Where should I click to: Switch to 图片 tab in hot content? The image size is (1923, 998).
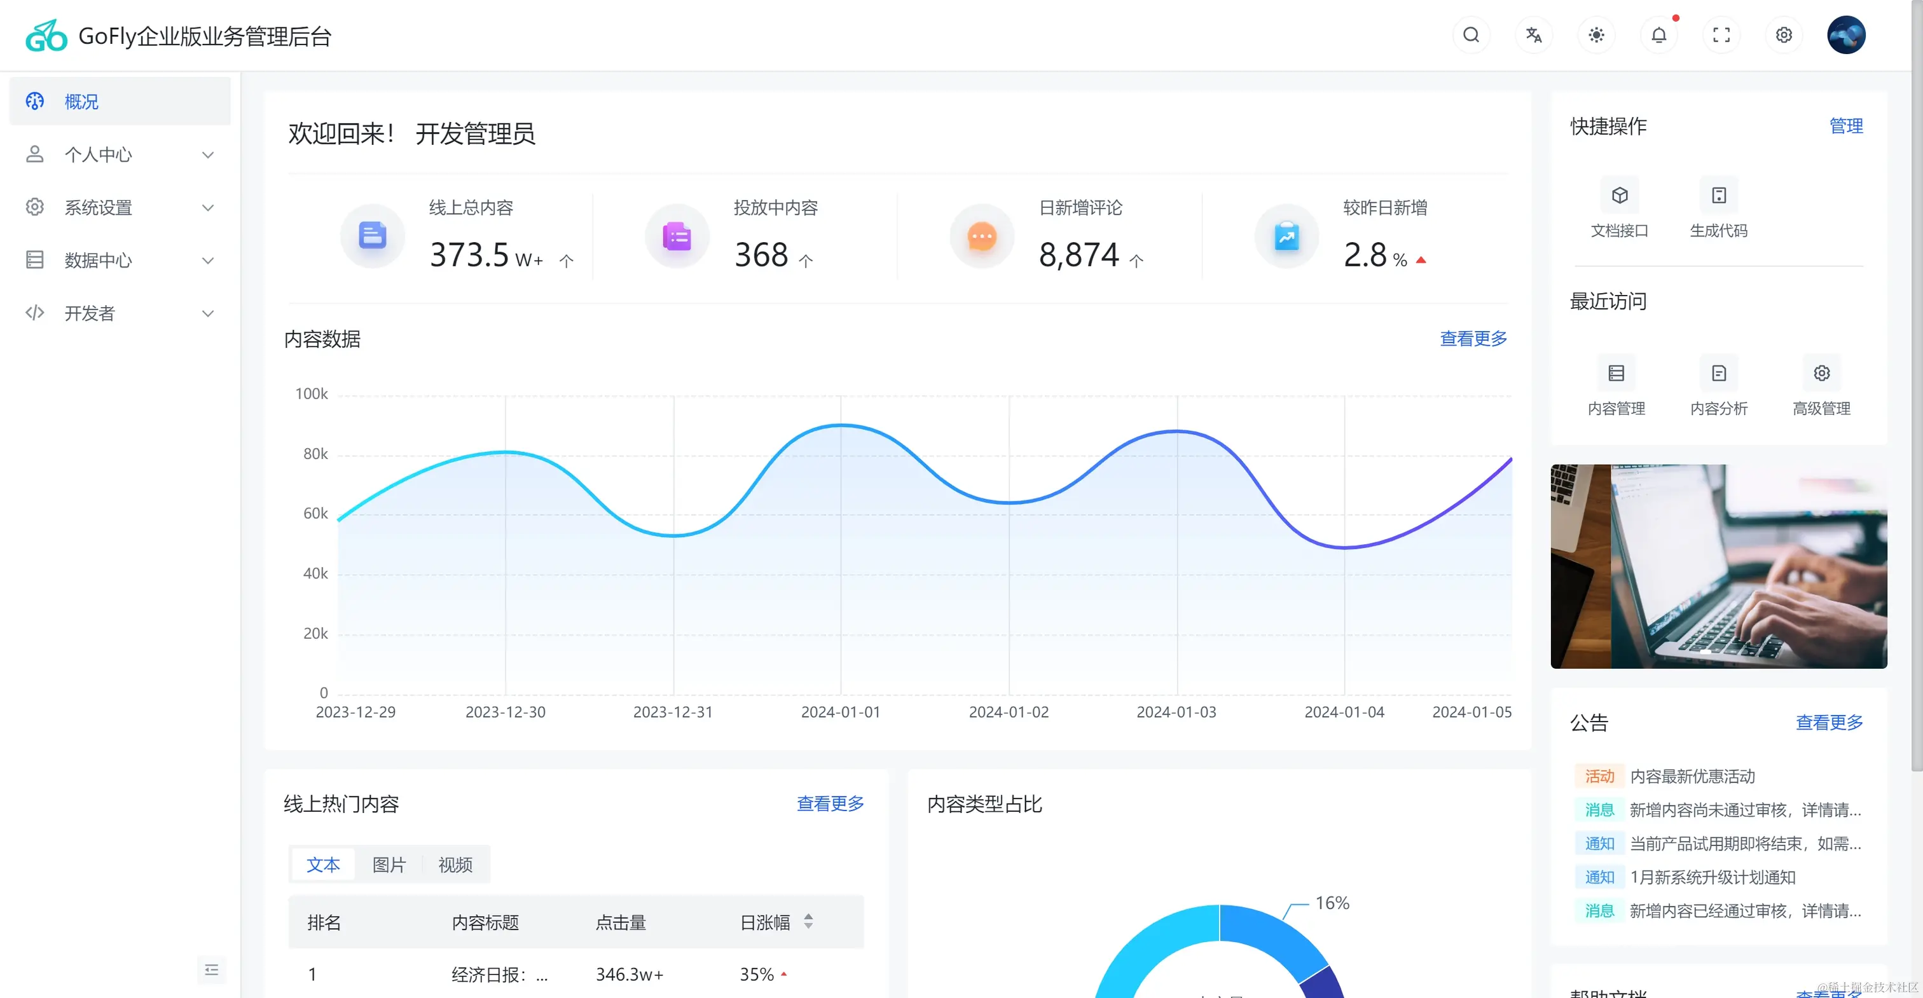click(x=389, y=865)
